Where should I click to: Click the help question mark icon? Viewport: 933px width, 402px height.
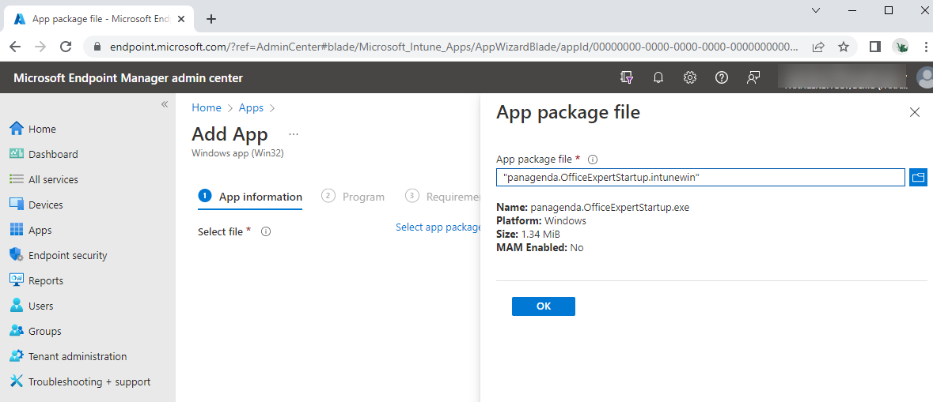(722, 77)
